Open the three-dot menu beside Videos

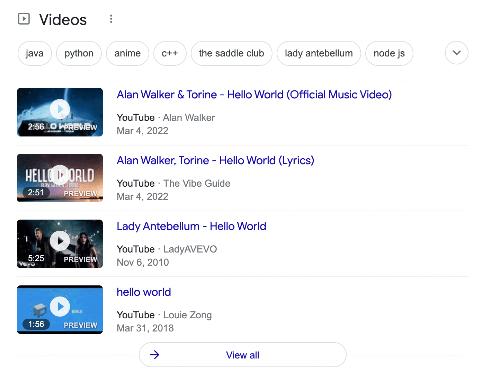coord(111,19)
